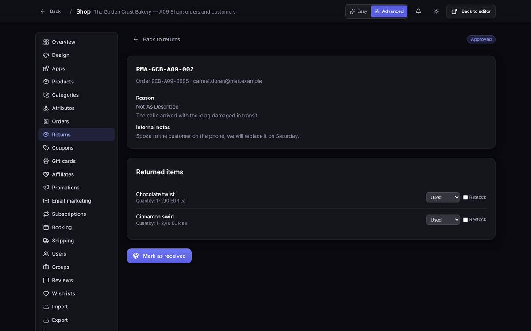Click the Shop breadcrumb title

coord(83,11)
